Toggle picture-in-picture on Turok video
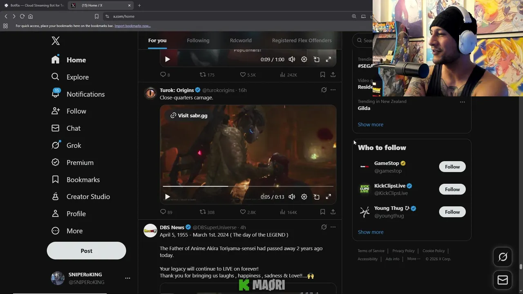This screenshot has width=523, height=294. click(x=316, y=197)
